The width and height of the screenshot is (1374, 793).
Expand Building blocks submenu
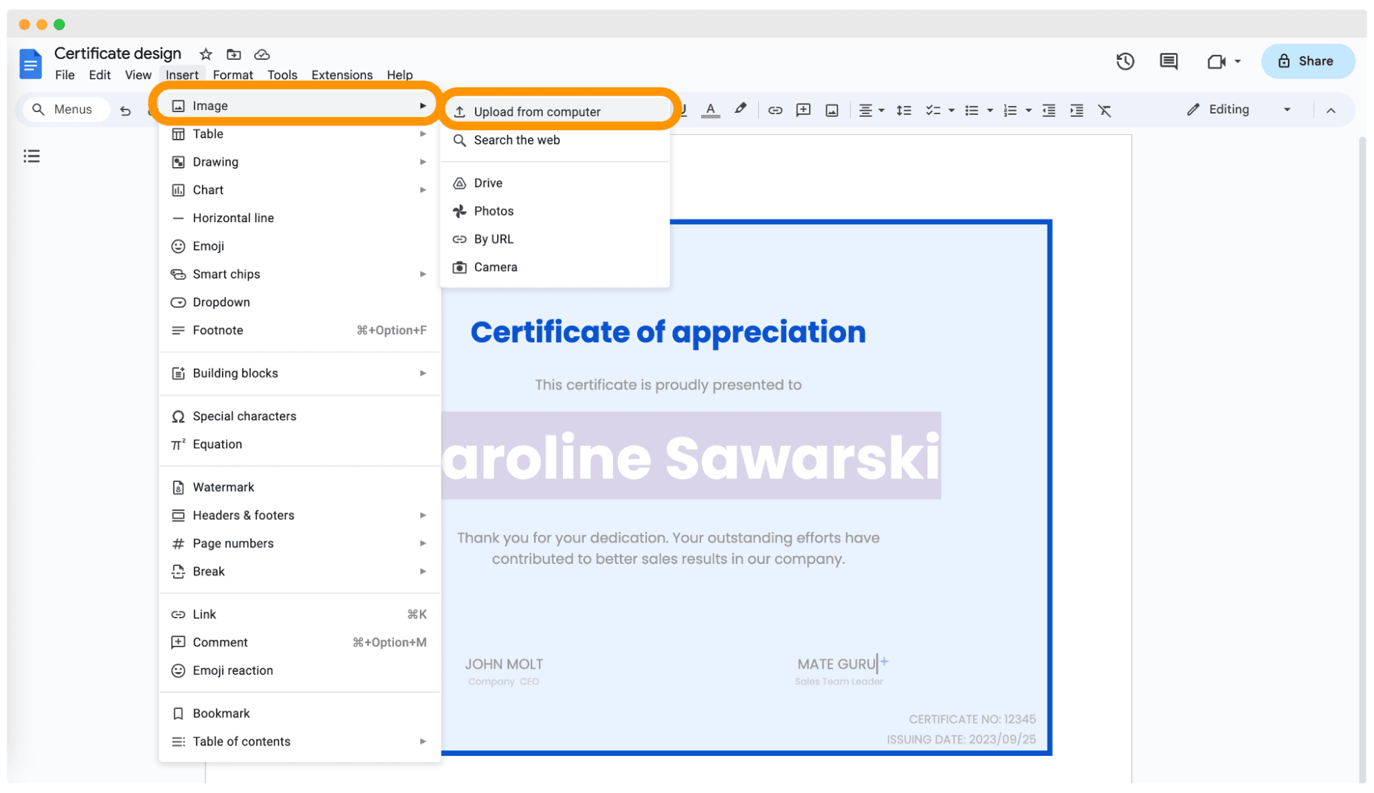(x=299, y=374)
